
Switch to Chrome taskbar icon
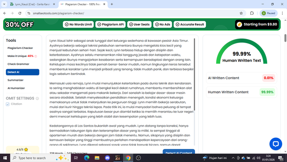click(128, 158)
